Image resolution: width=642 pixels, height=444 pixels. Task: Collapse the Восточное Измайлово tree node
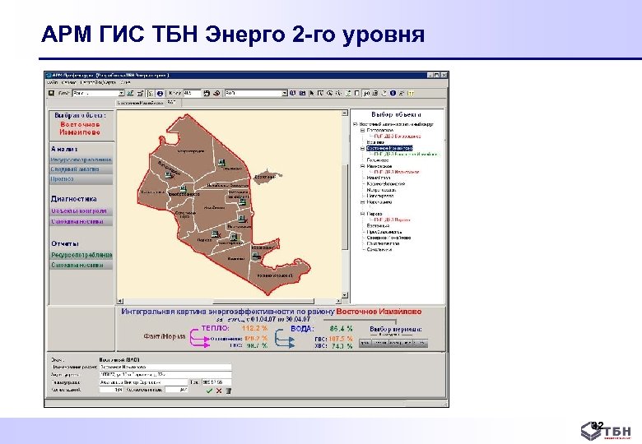tap(362, 148)
